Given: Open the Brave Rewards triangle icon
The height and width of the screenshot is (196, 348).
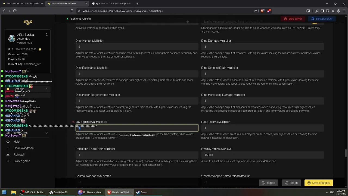Looking at the screenshot, I should (x=269, y=11).
